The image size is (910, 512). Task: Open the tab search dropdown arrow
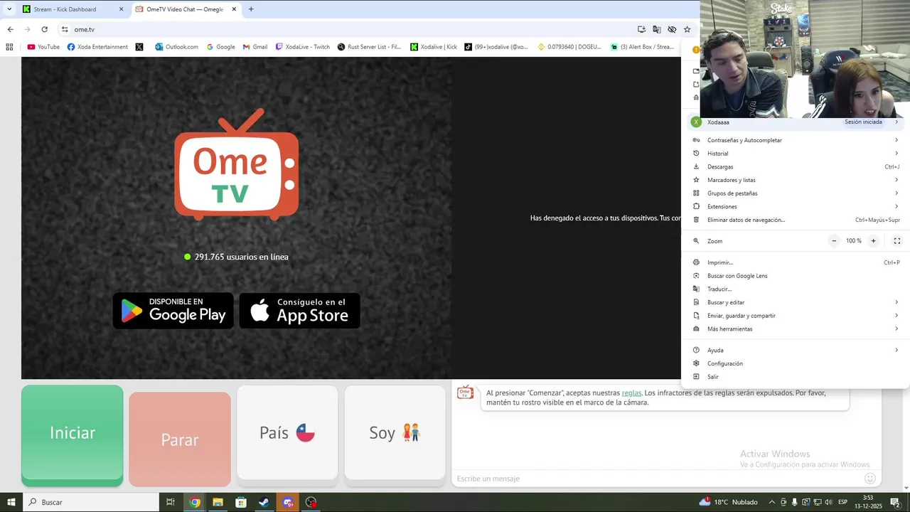click(x=9, y=9)
